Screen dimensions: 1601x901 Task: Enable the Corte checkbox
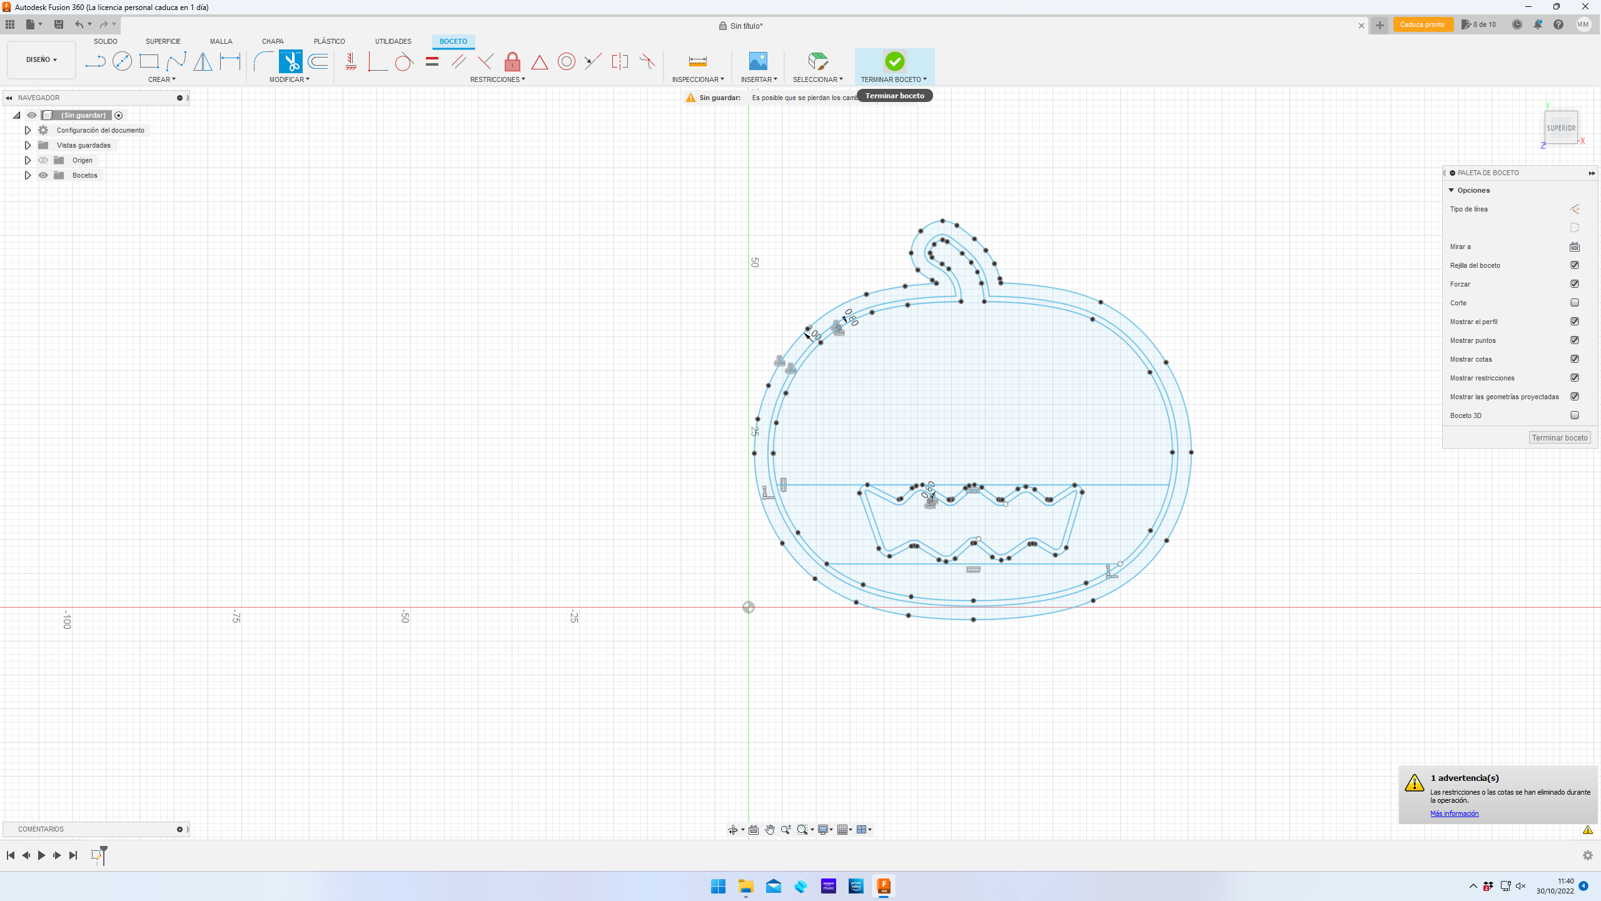pyautogui.click(x=1574, y=303)
